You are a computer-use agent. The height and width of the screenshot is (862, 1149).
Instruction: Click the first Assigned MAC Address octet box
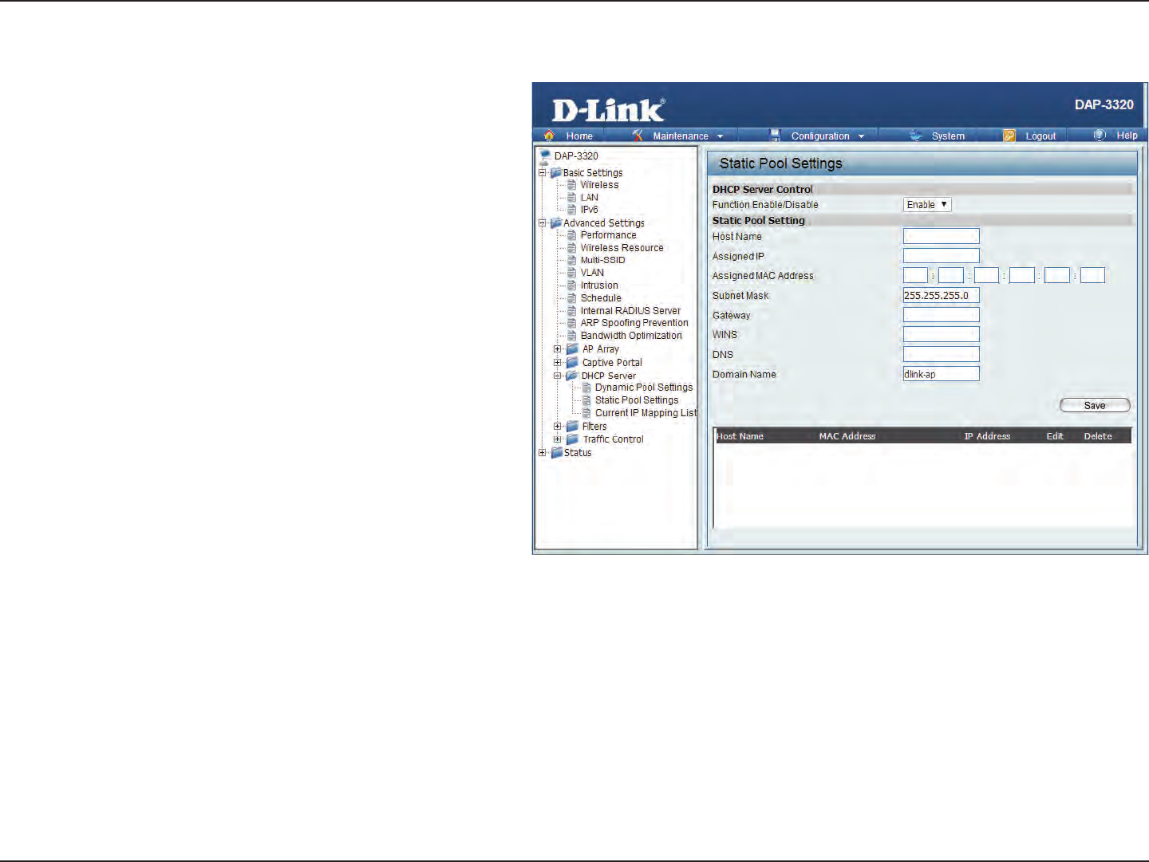coord(915,276)
